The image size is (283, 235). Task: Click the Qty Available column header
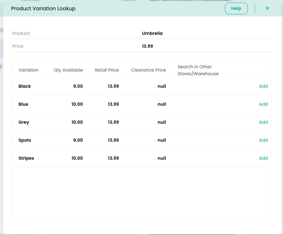click(x=68, y=70)
